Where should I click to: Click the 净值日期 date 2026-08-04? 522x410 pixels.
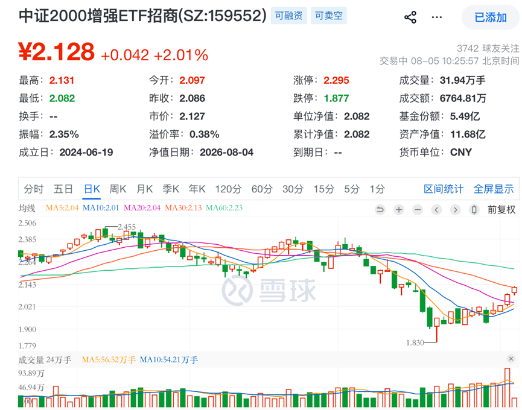coord(227,153)
